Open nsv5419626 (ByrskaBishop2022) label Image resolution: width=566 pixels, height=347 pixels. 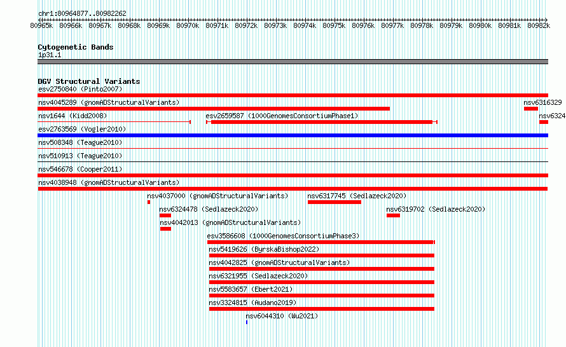(264, 249)
